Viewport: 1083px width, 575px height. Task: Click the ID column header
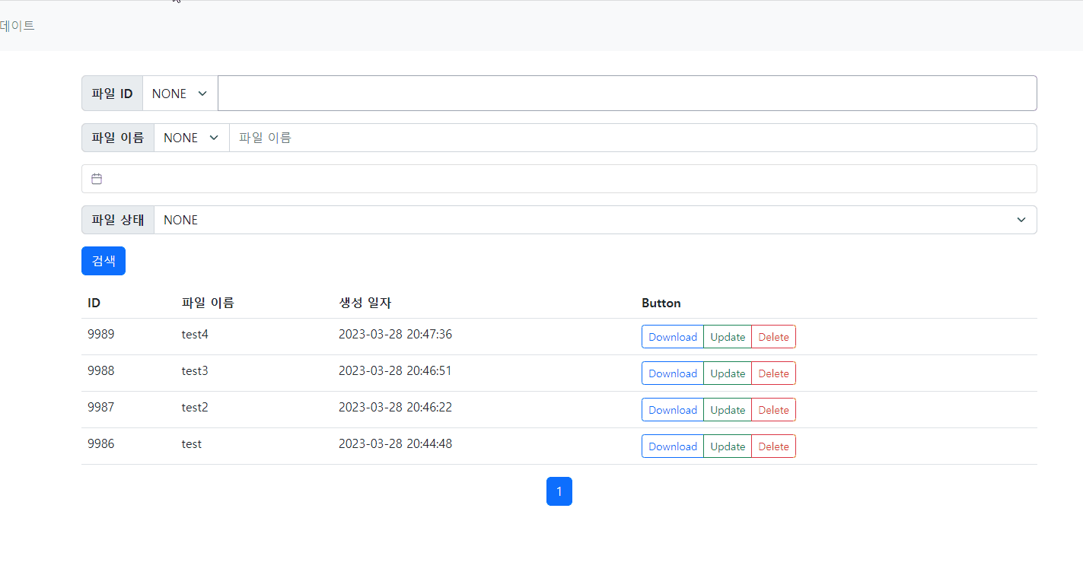tap(94, 303)
